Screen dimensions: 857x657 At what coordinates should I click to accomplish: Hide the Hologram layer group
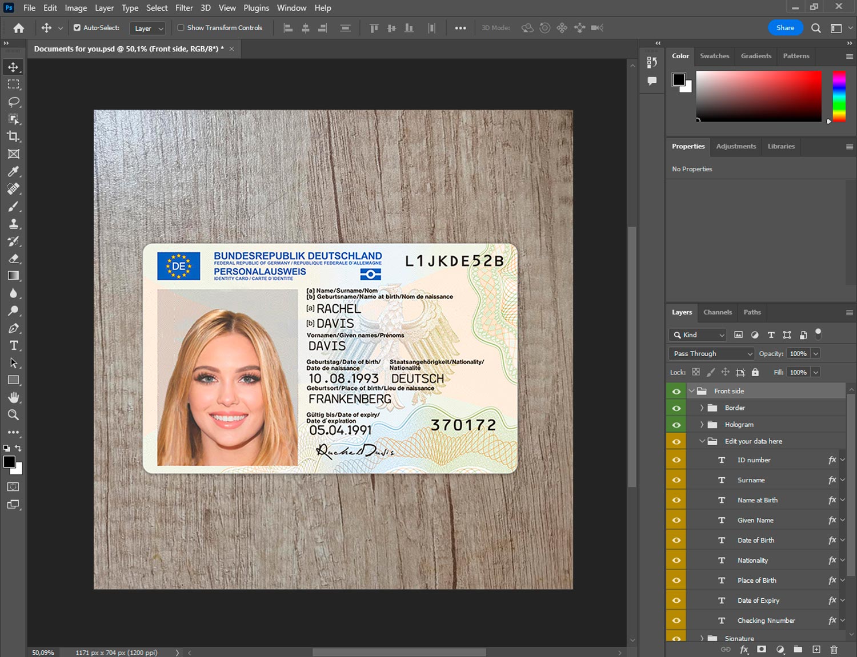coord(676,425)
